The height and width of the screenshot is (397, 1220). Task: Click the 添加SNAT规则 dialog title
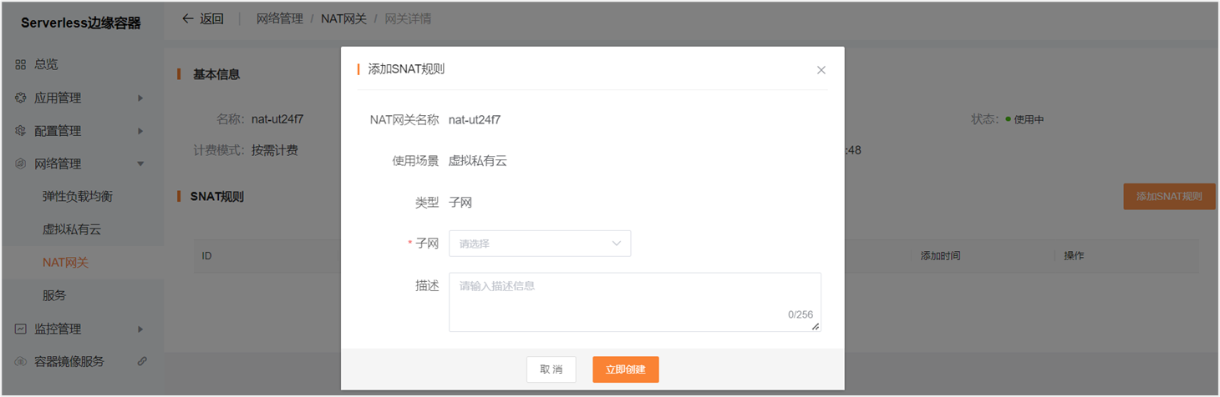(x=406, y=69)
